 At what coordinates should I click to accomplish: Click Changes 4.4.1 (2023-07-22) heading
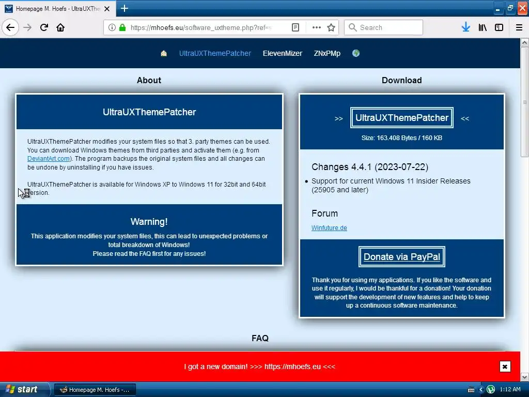tap(370, 167)
